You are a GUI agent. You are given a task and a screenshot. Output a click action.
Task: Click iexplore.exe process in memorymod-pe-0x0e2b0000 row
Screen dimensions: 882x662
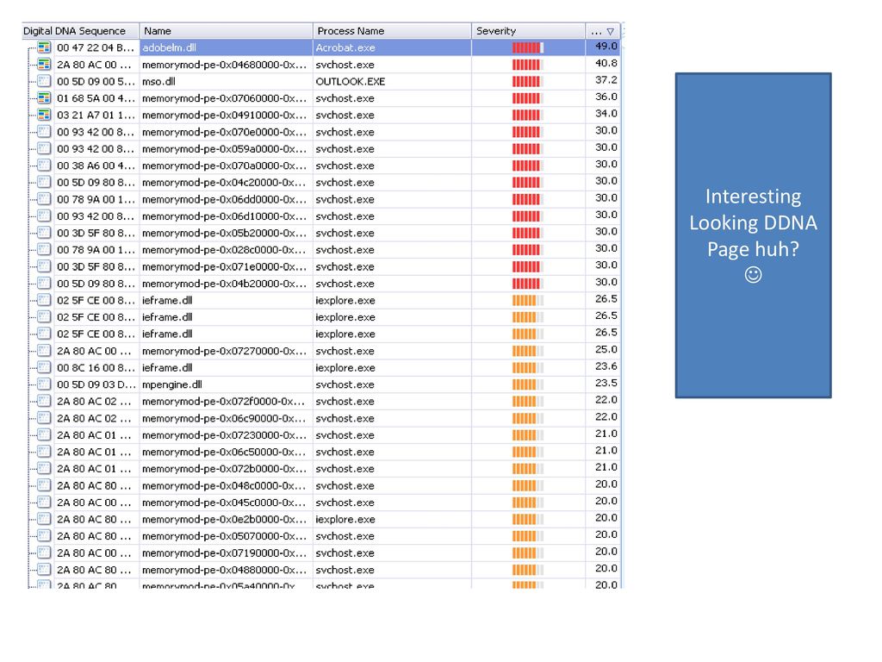point(345,520)
